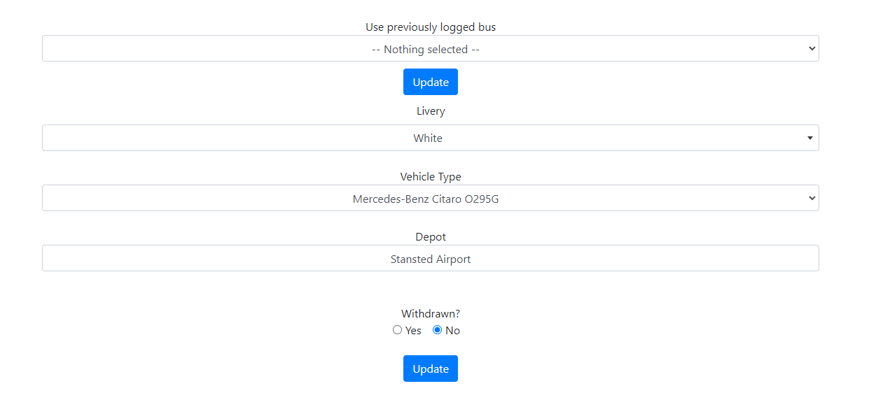Image resolution: width=883 pixels, height=393 pixels.
Task: Click the chevron arrow on the logged bus selector
Action: tap(812, 49)
